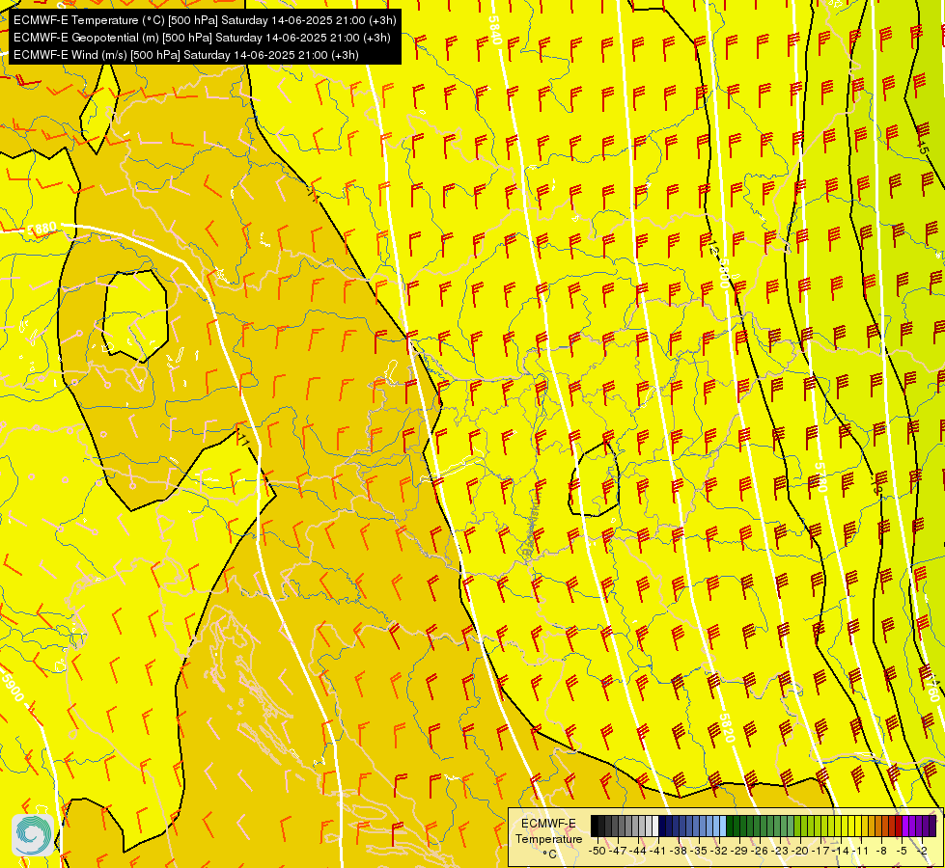Pick the purple -5 legend swatch
The height and width of the screenshot is (868, 945).
(905, 826)
